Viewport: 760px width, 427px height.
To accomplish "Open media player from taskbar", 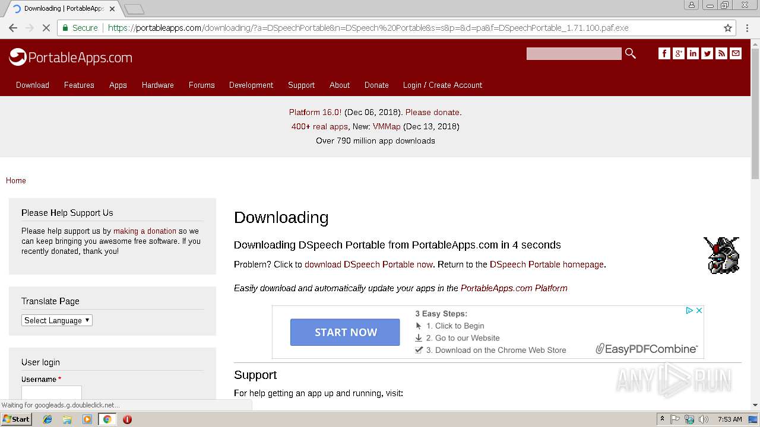I will (87, 419).
